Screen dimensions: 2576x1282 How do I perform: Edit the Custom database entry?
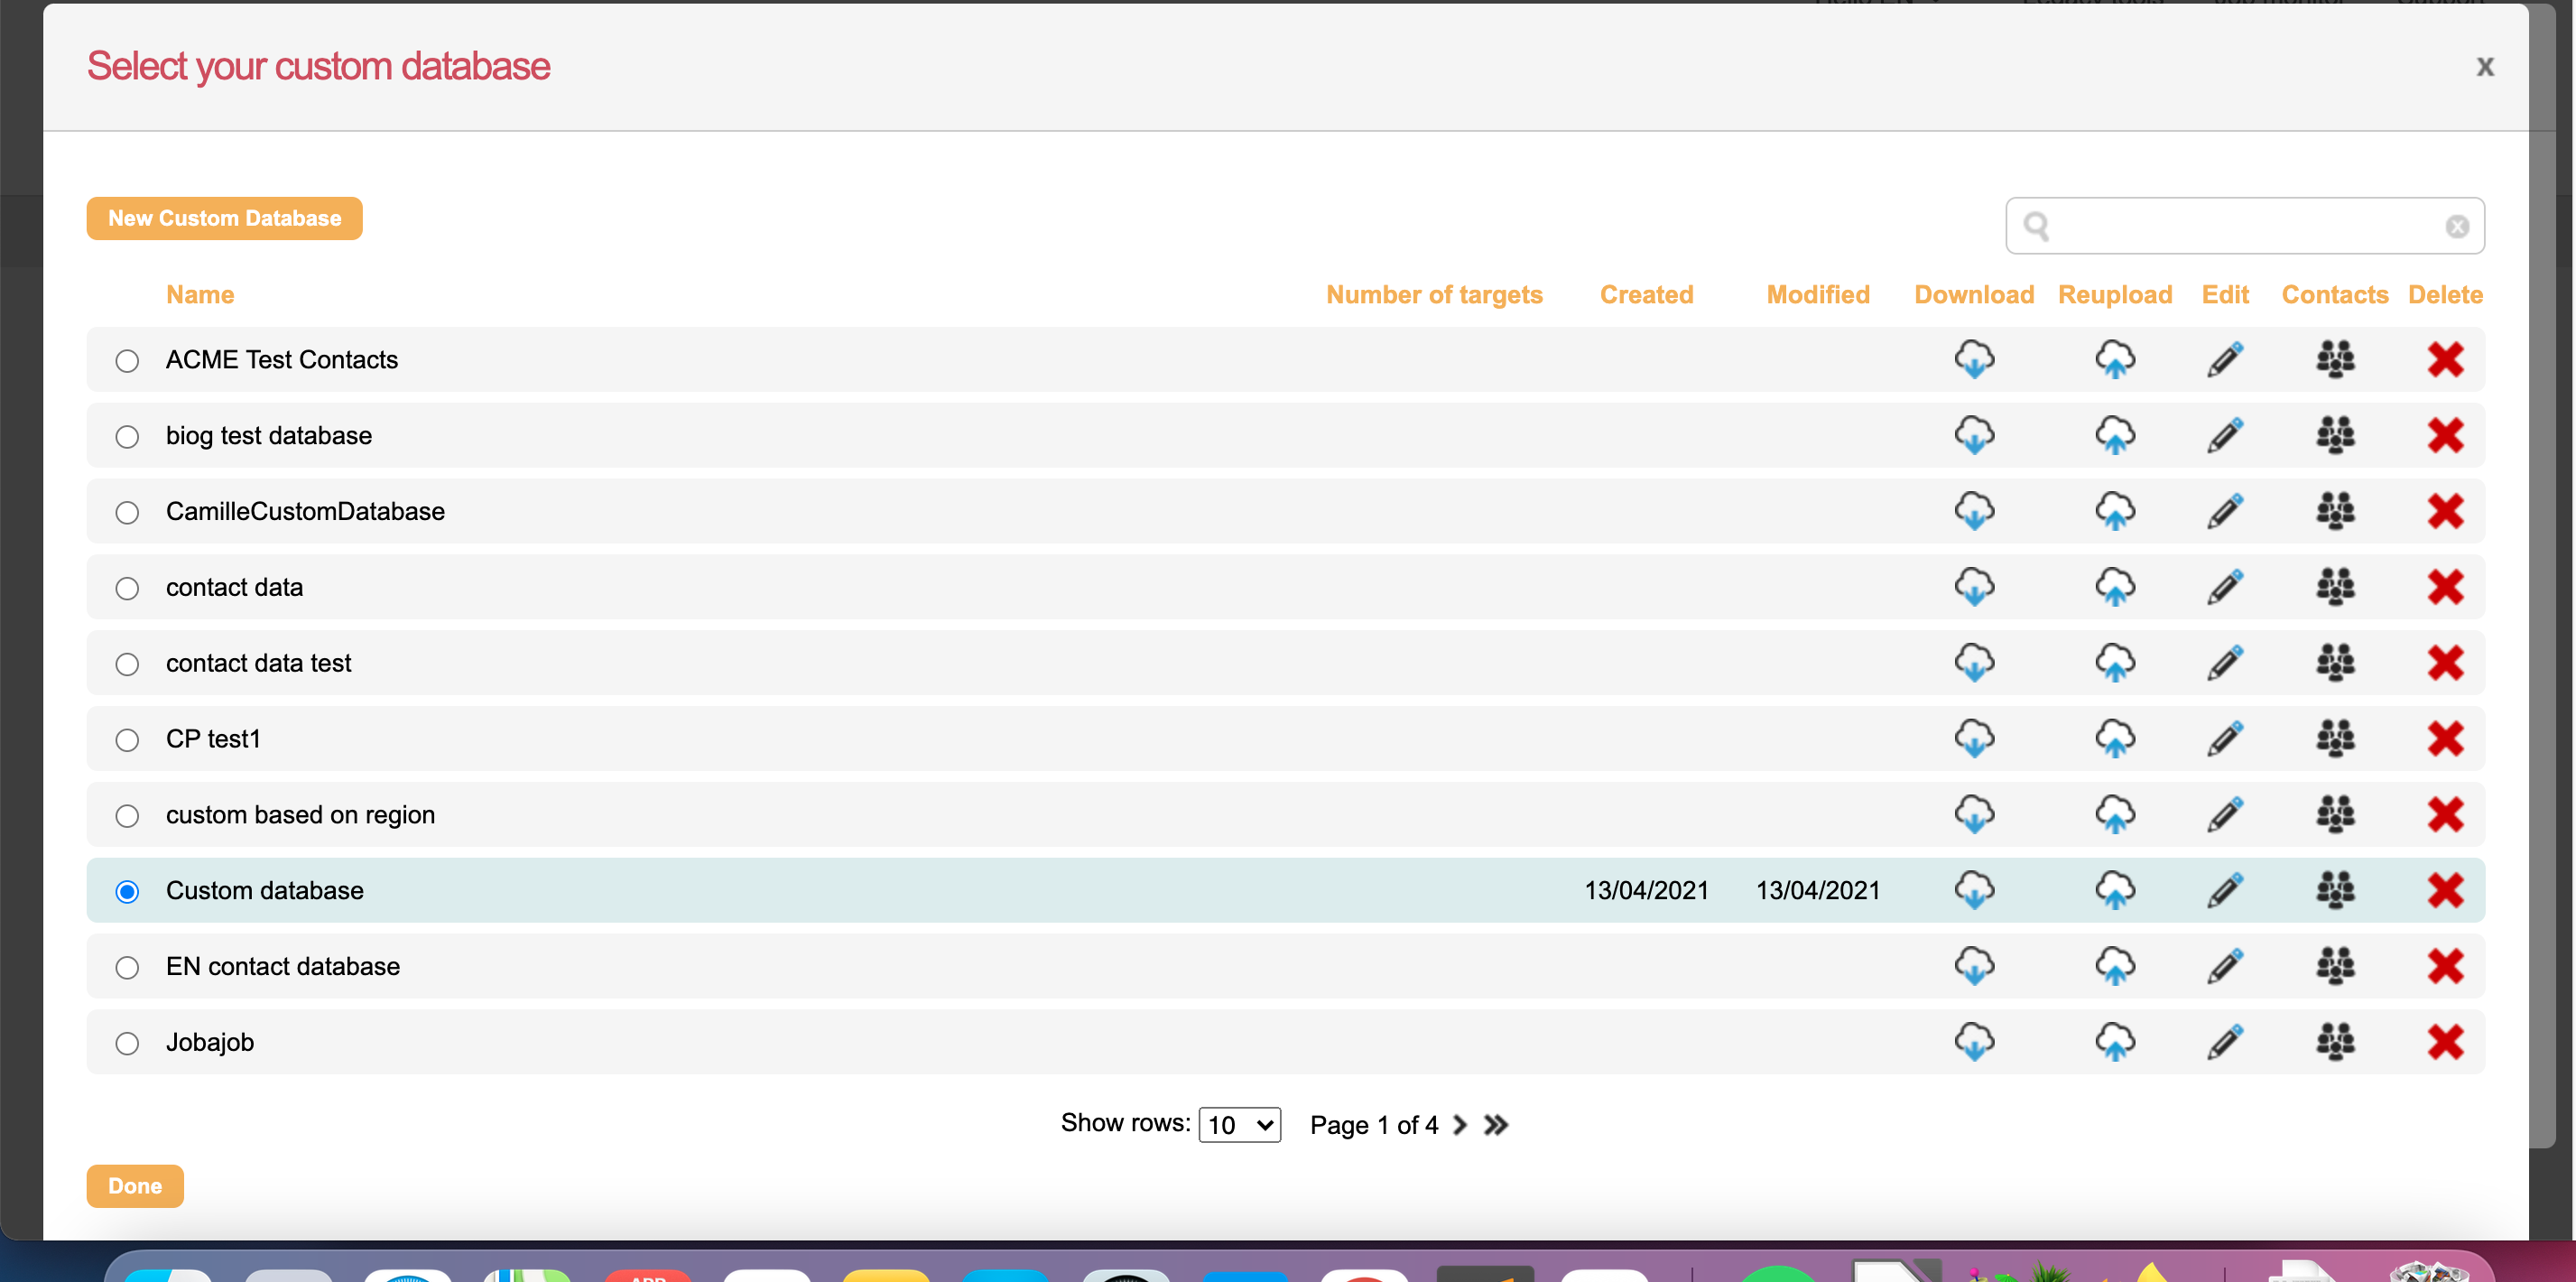coord(2225,890)
